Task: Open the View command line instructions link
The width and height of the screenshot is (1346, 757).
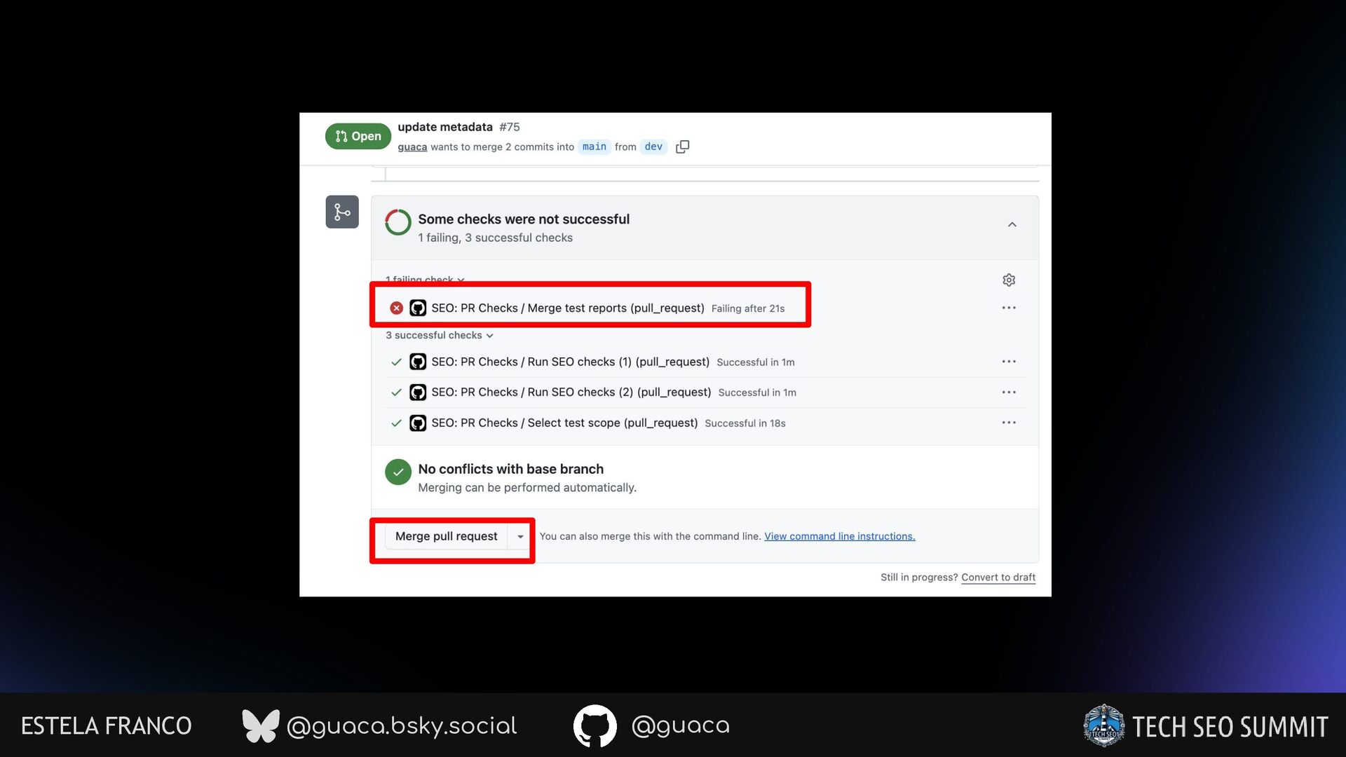Action: coord(839,536)
